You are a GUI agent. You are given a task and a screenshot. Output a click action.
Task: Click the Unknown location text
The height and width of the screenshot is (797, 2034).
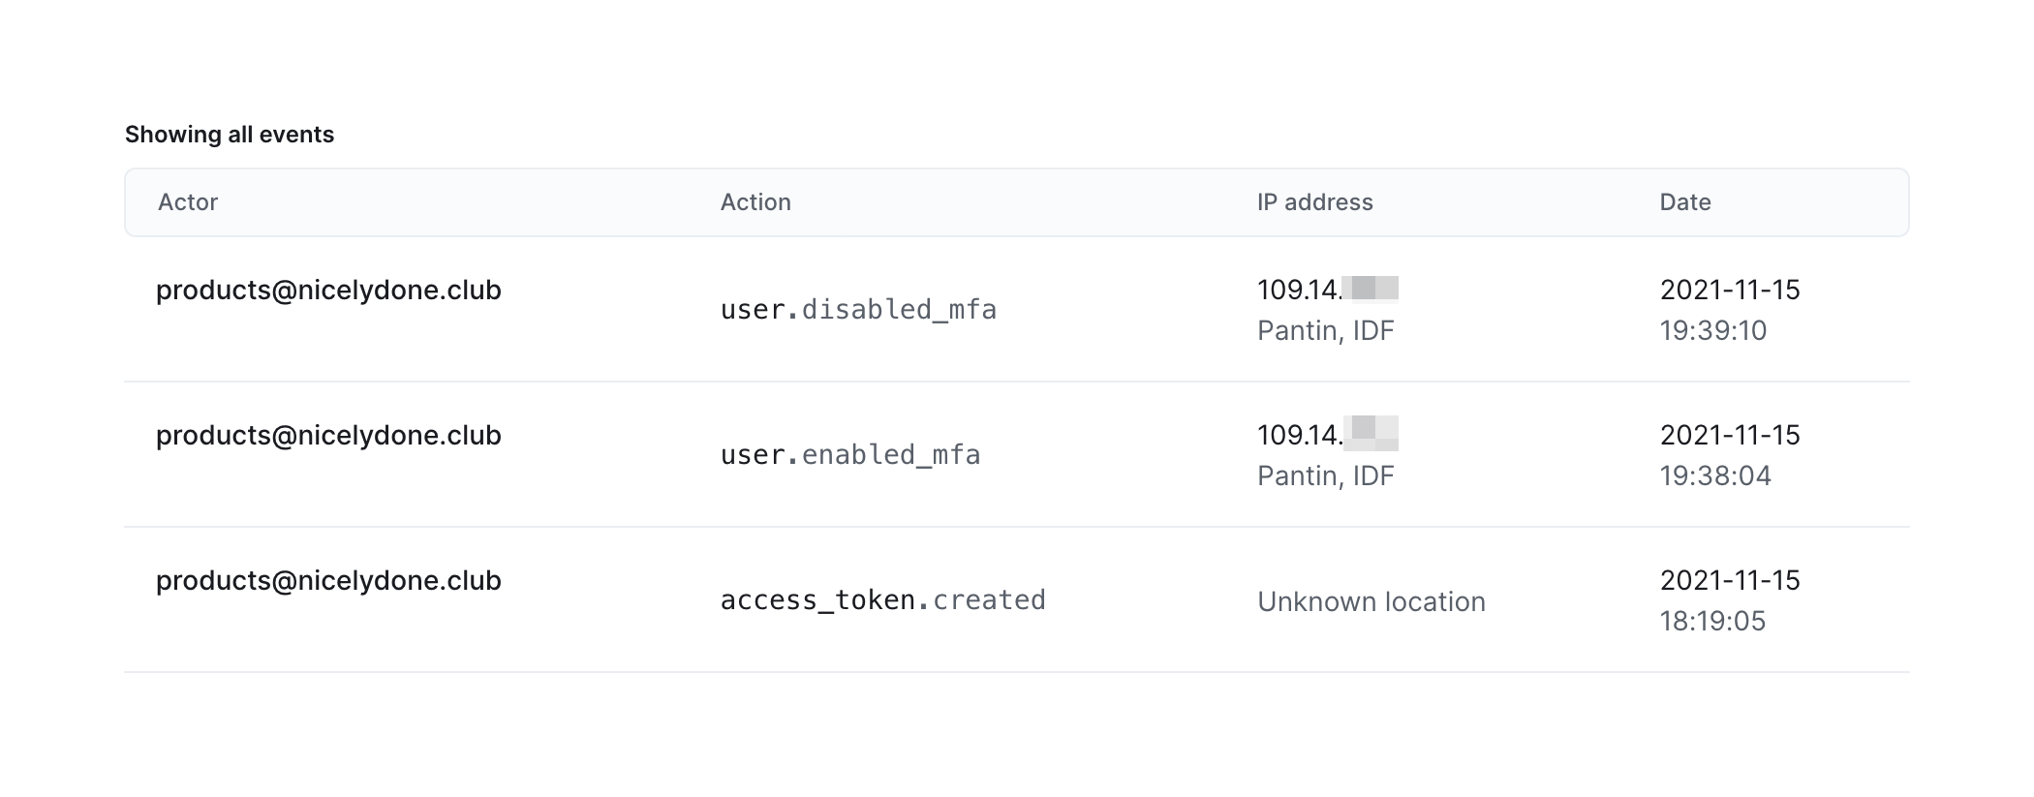1371,601
